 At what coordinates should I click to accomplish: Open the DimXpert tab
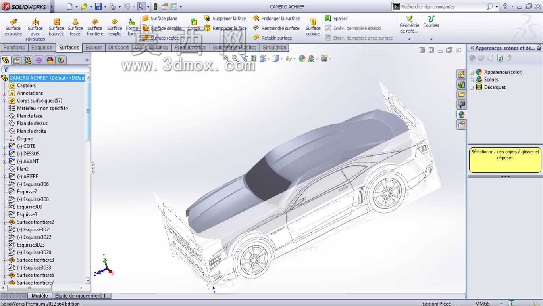click(118, 48)
